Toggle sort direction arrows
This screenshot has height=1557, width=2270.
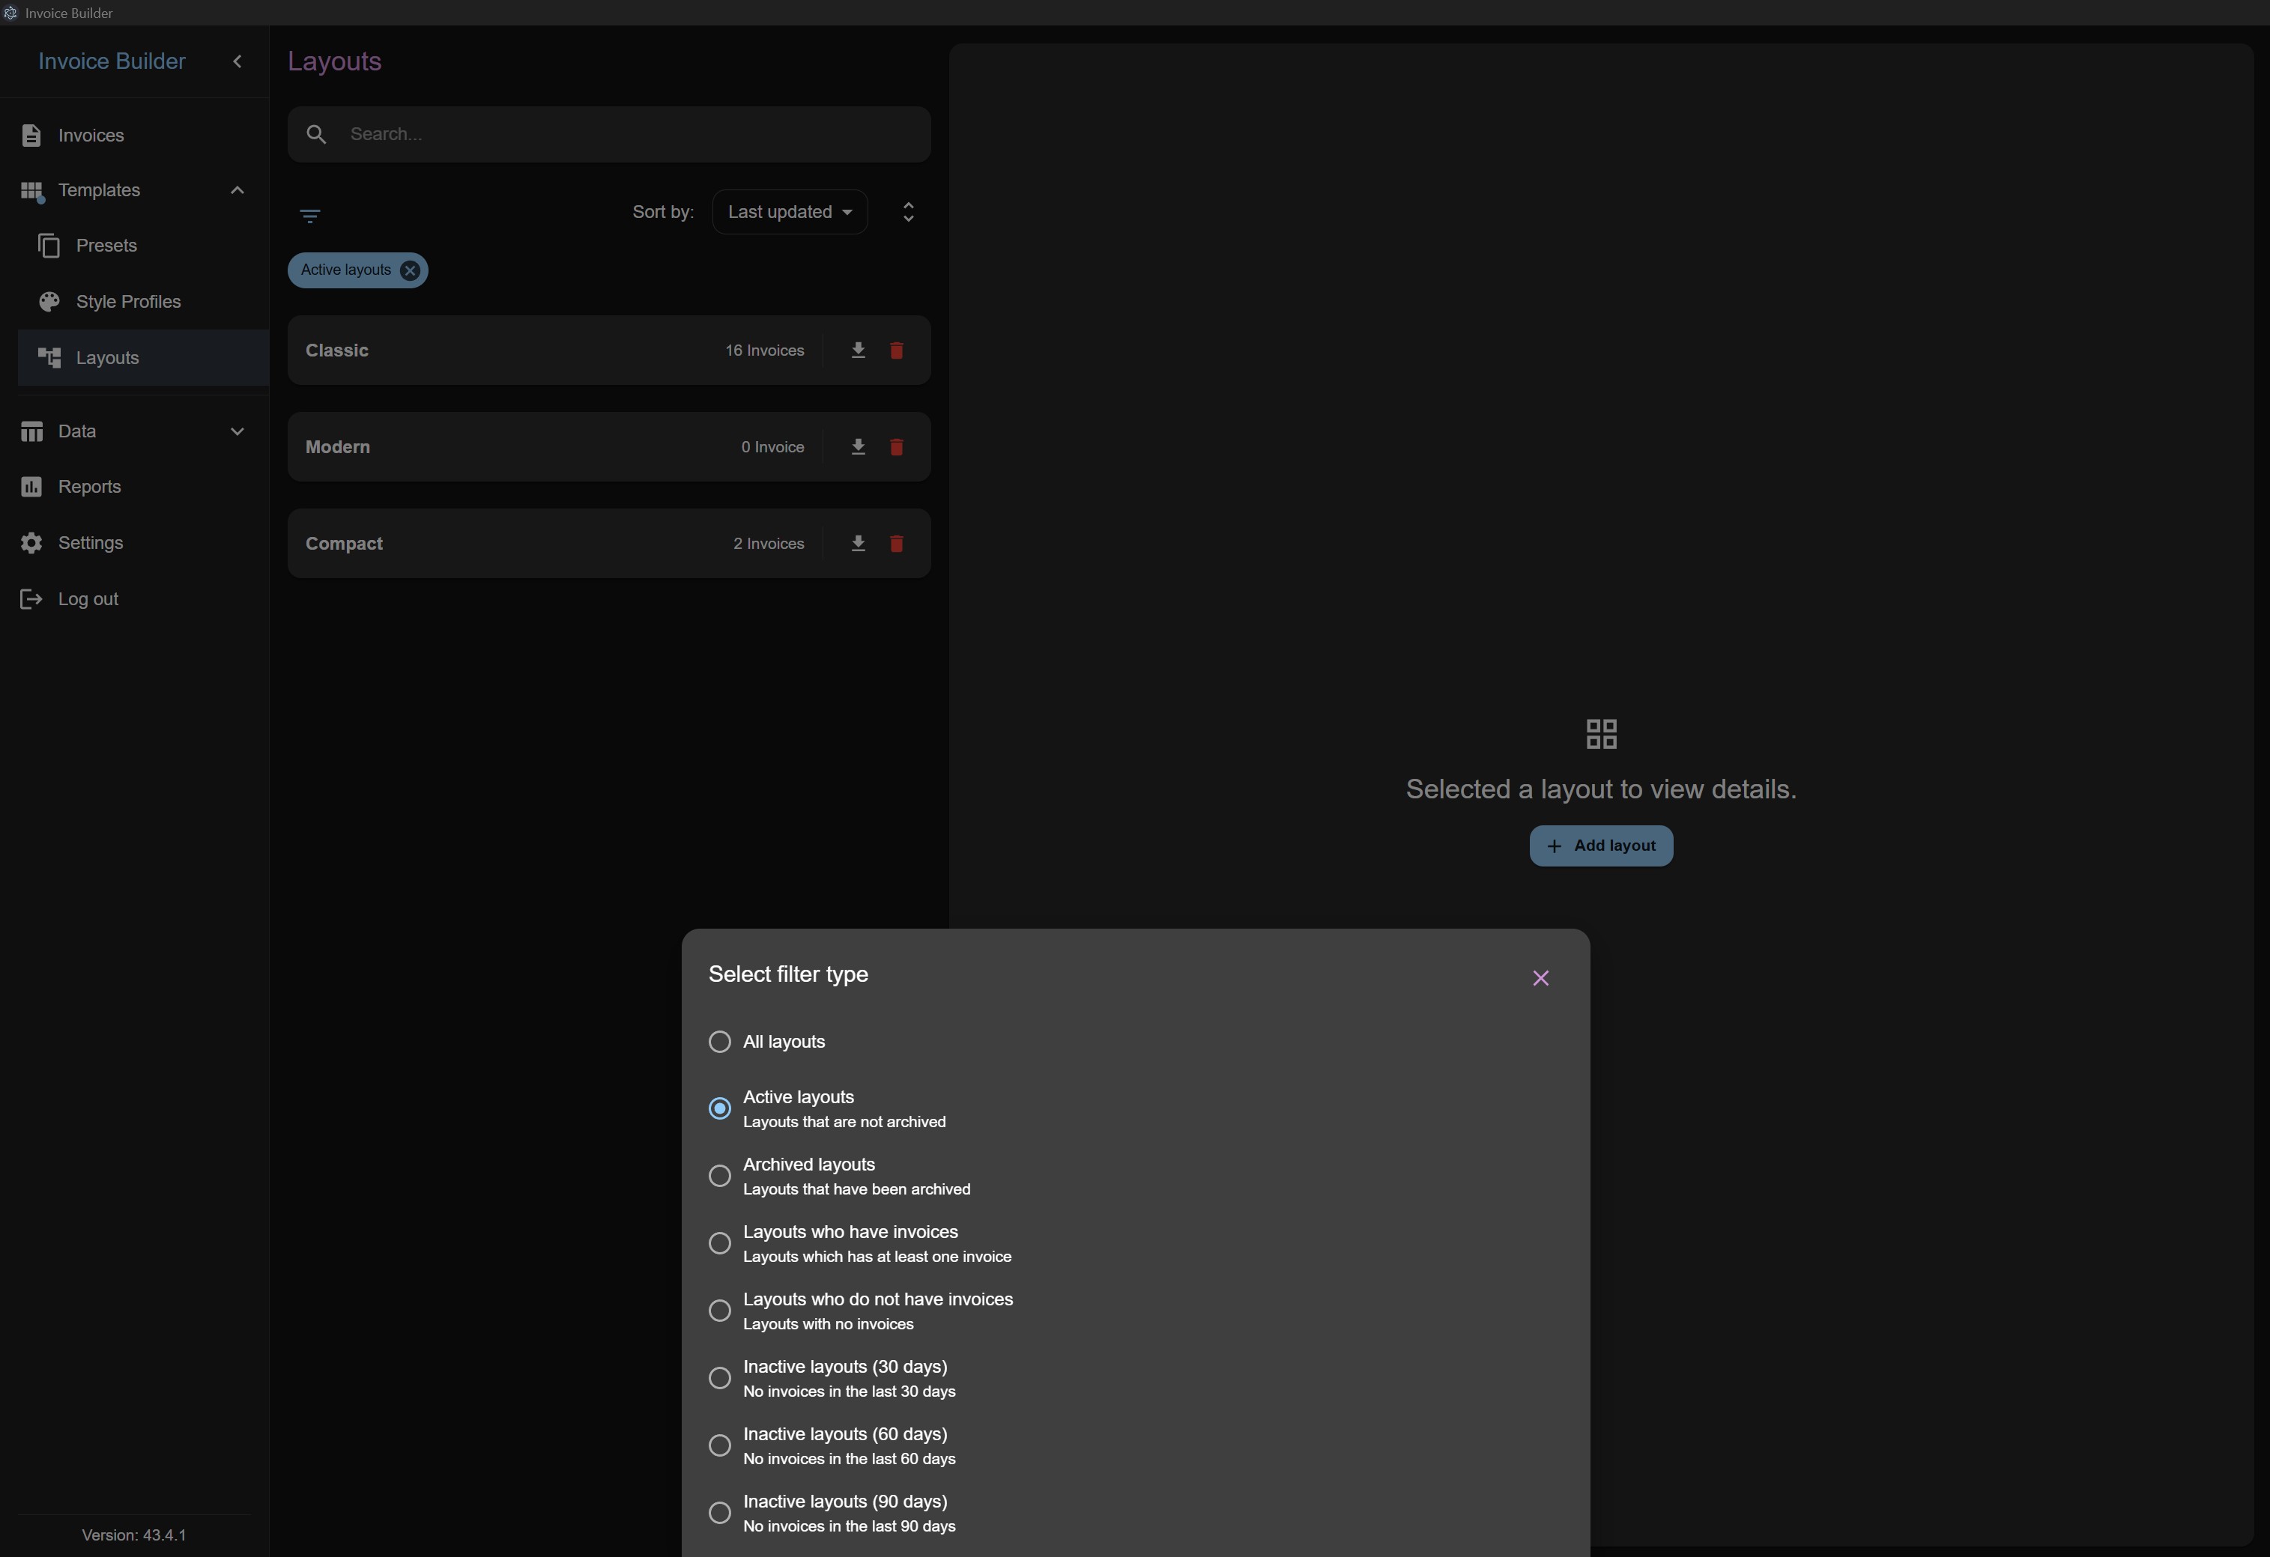coord(909,212)
